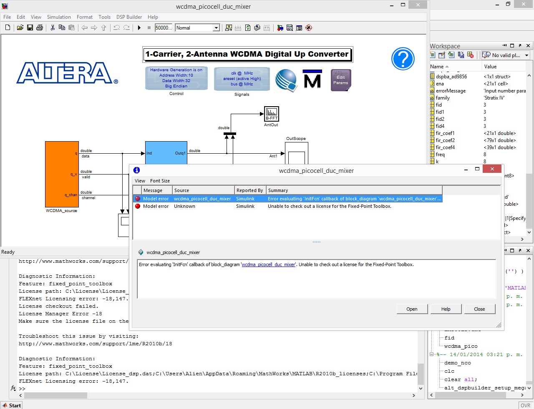Image resolution: width=534 pixels, height=409 pixels.
Task: Click the New variable icon in Workspace
Action: pos(433,55)
